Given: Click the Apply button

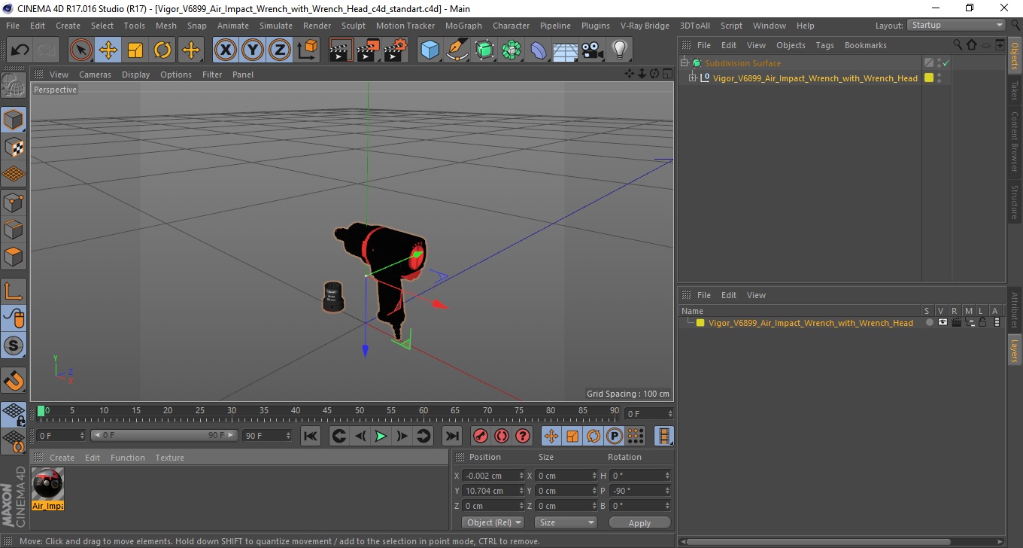Looking at the screenshot, I should 639,522.
